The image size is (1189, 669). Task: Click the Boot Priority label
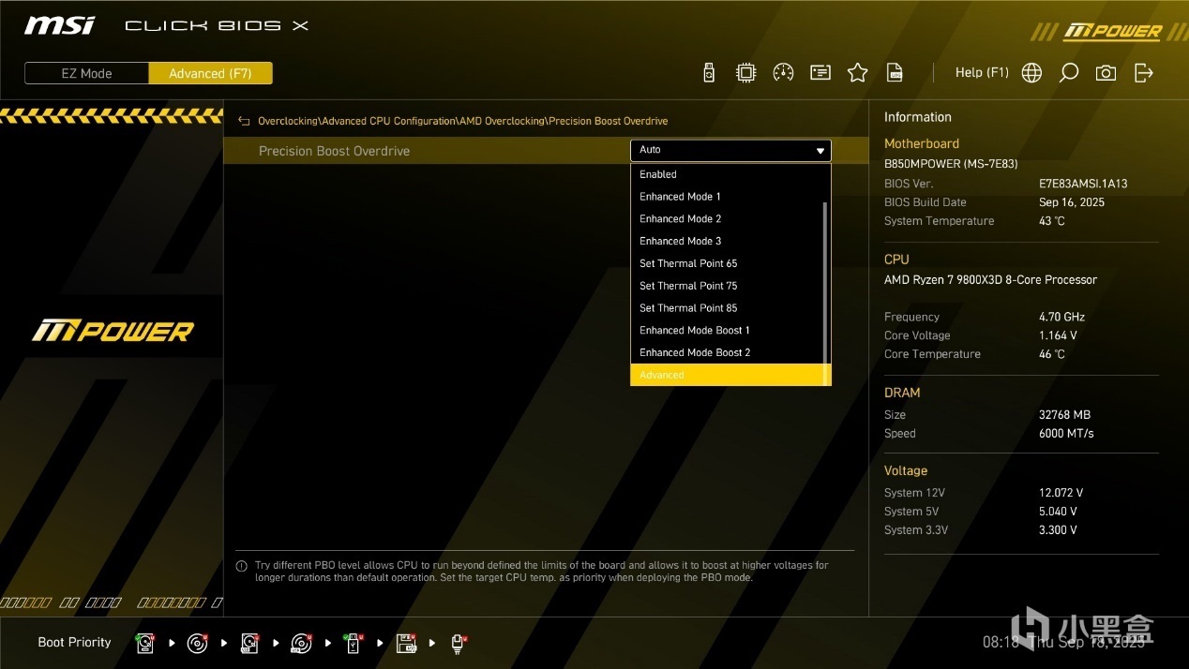(74, 643)
